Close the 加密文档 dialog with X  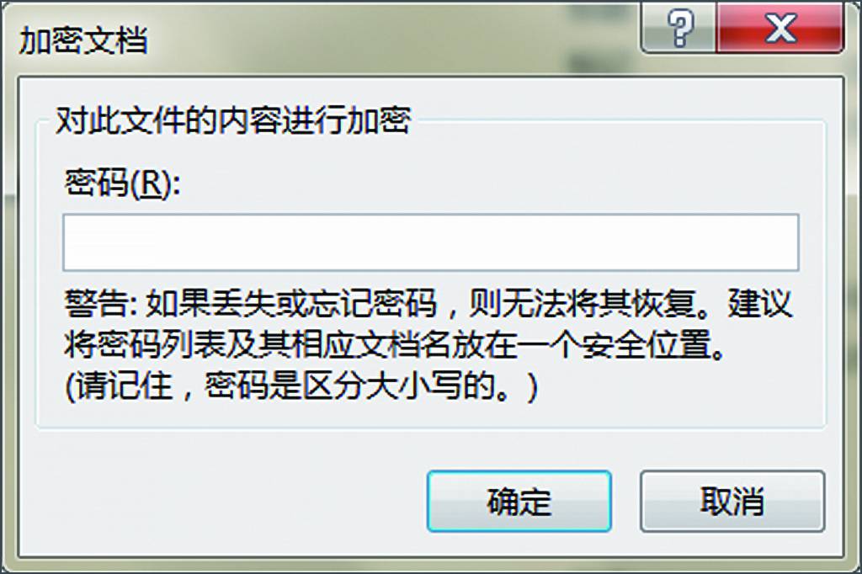(x=780, y=28)
